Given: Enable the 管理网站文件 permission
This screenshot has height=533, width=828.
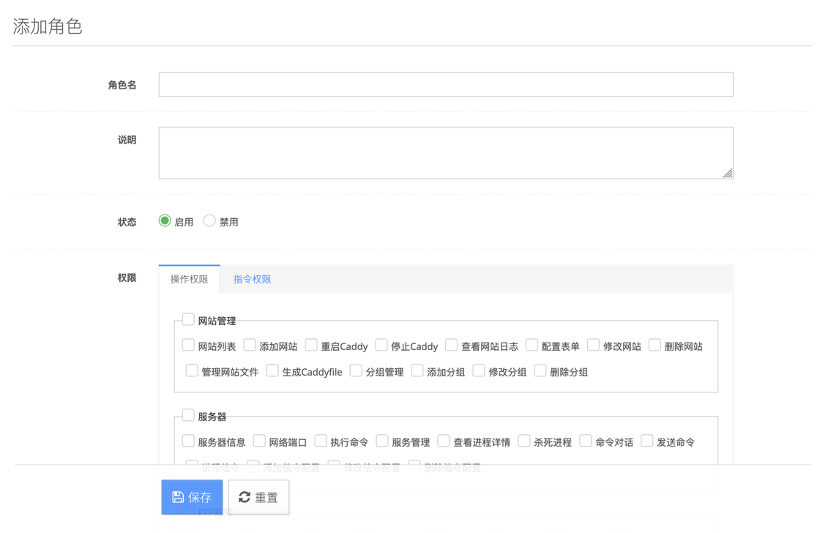Looking at the screenshot, I should pos(192,371).
